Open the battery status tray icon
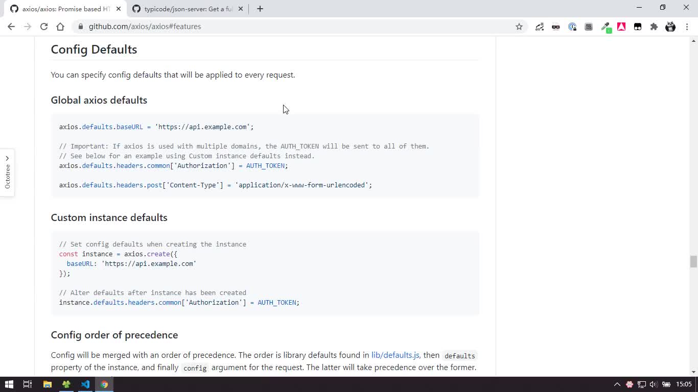698x392 pixels. pyautogui.click(x=666, y=384)
